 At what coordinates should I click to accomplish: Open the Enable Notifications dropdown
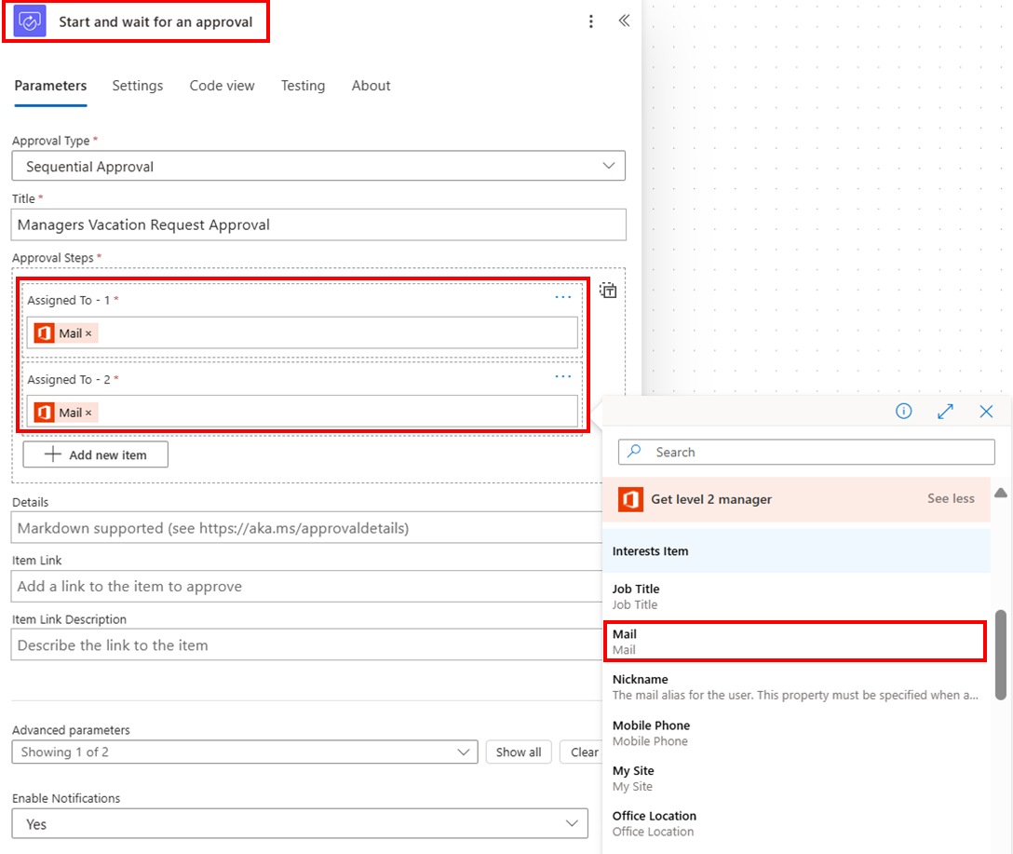(299, 823)
